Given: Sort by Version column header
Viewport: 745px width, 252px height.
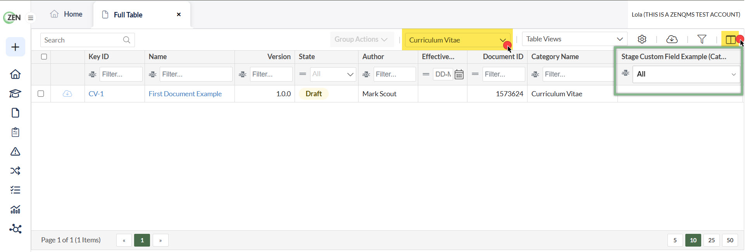Looking at the screenshot, I should [x=279, y=57].
